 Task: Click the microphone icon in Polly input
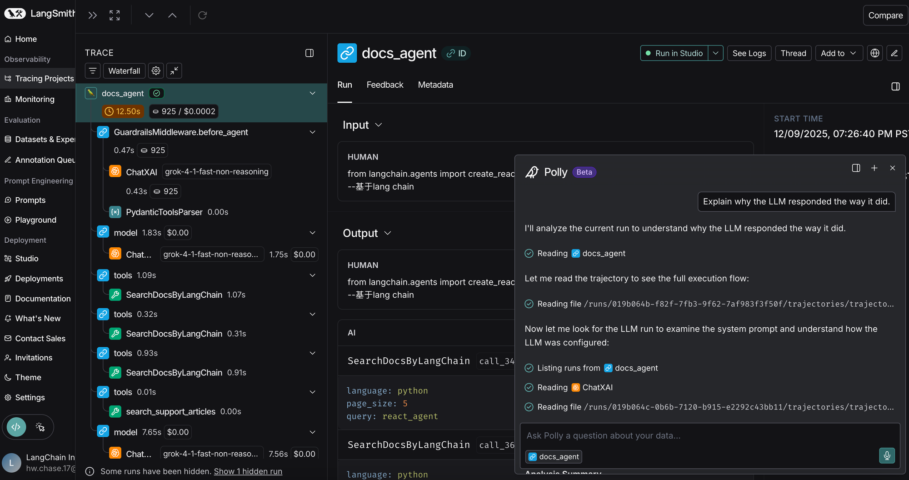point(887,455)
